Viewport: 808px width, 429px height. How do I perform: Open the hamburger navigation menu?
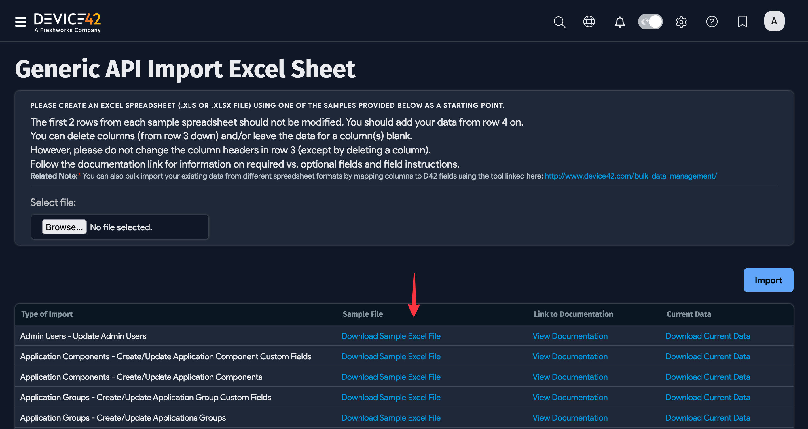click(20, 22)
